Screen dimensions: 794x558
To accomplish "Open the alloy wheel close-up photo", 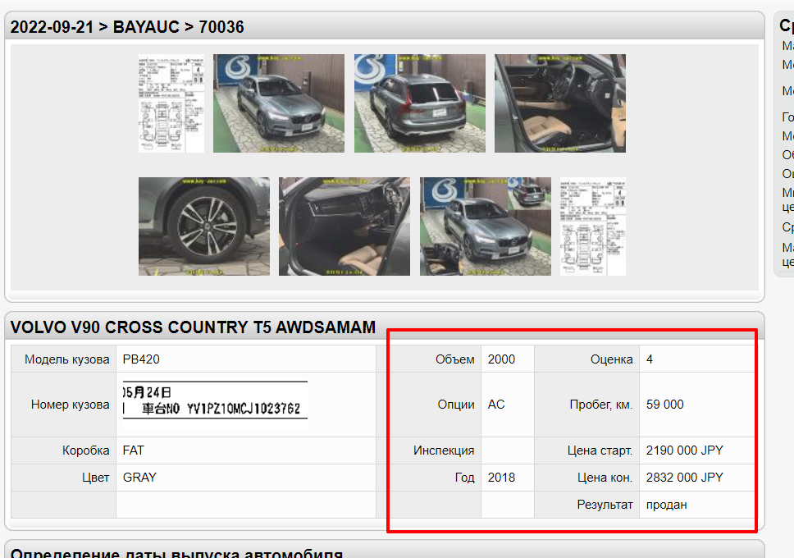I will (x=204, y=226).
